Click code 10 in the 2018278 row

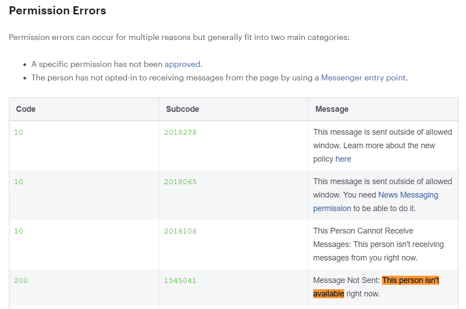[18, 132]
